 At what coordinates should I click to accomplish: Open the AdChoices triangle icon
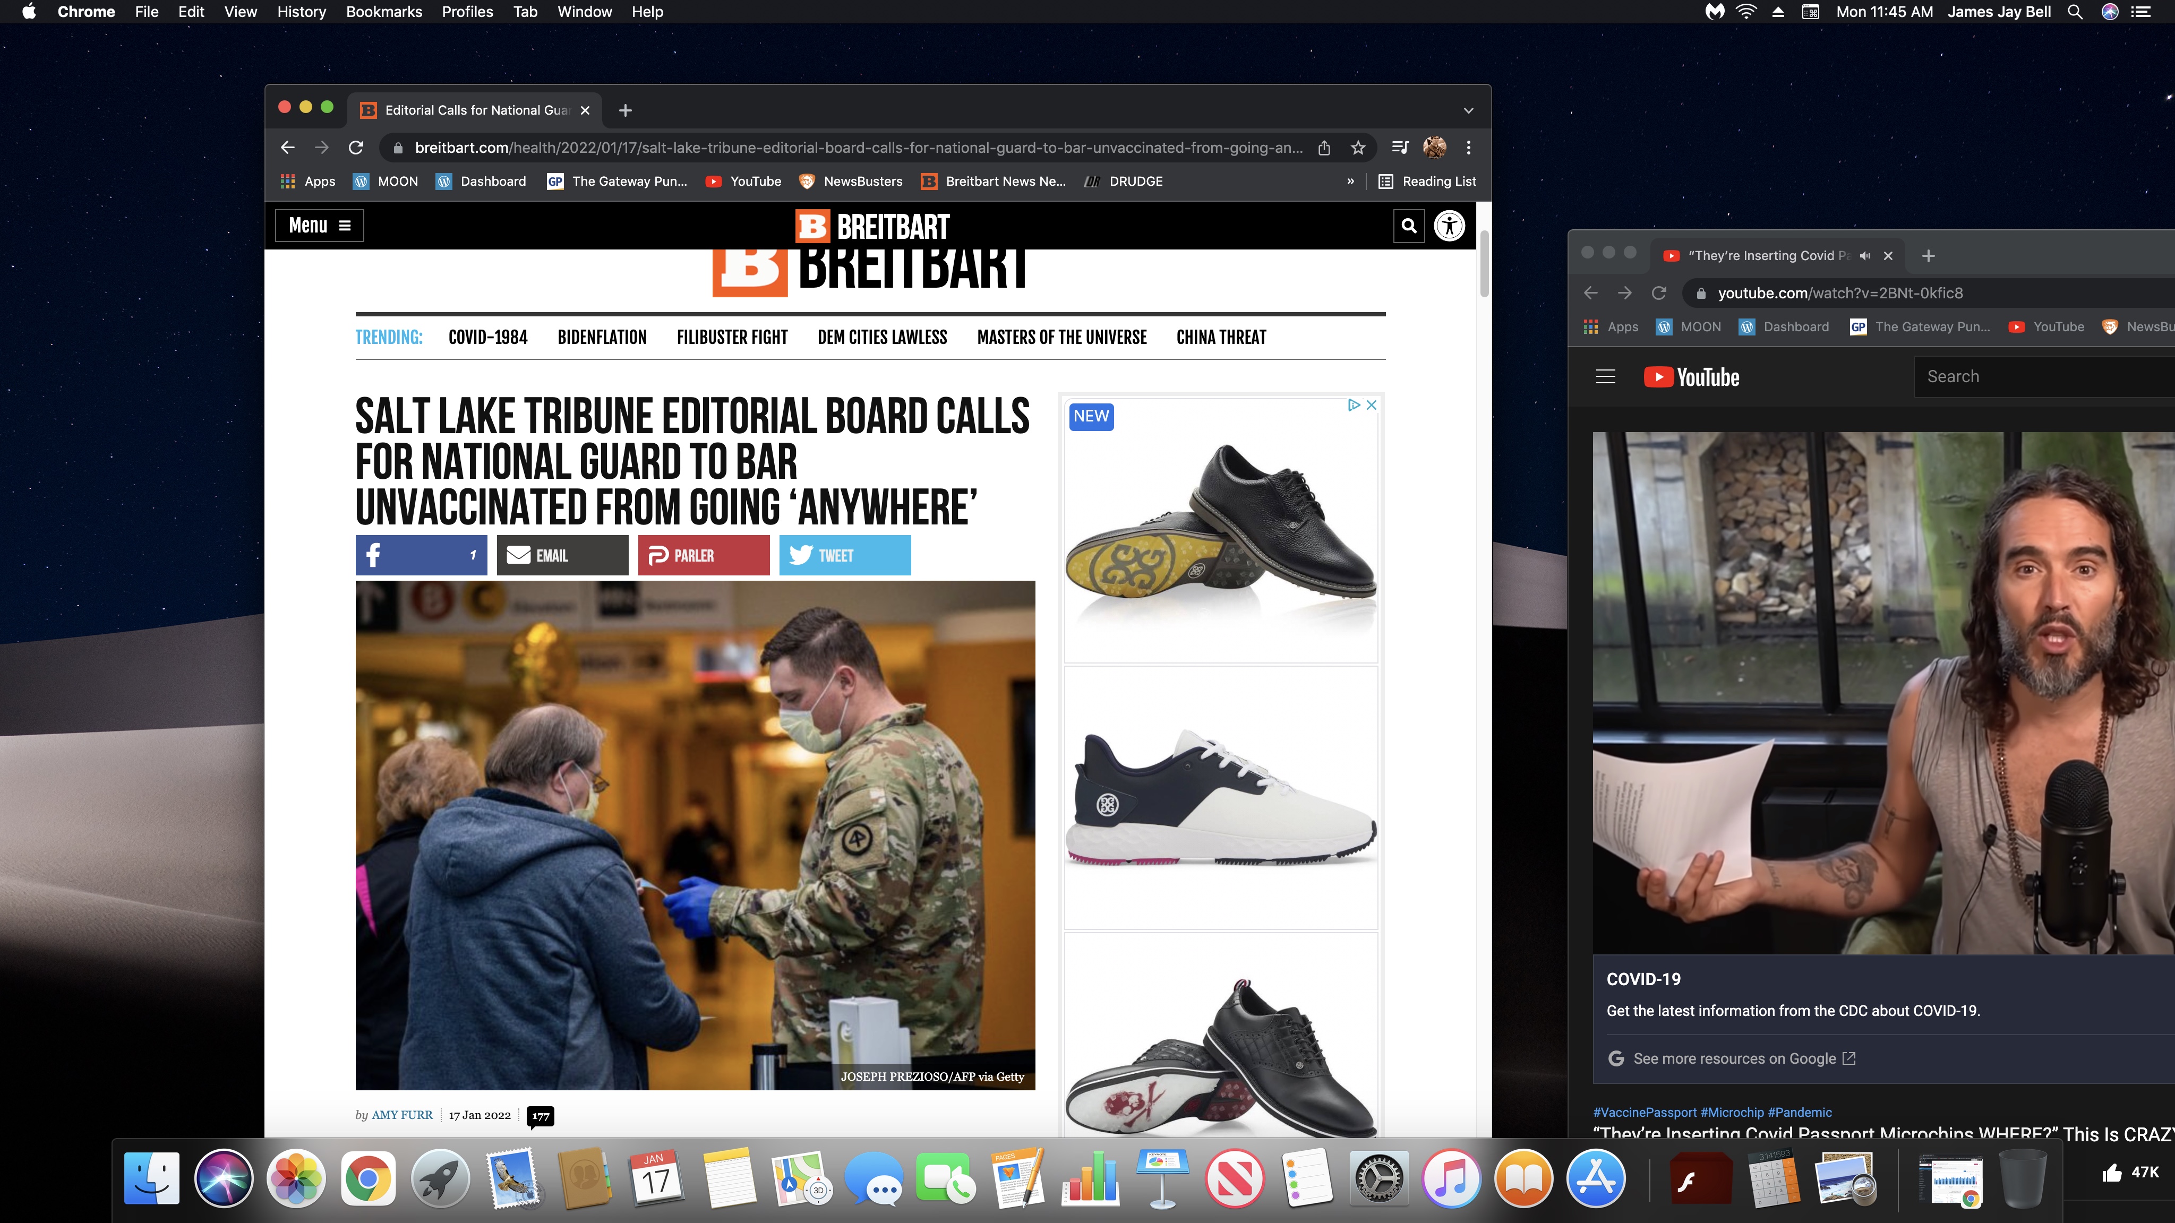(x=1354, y=405)
